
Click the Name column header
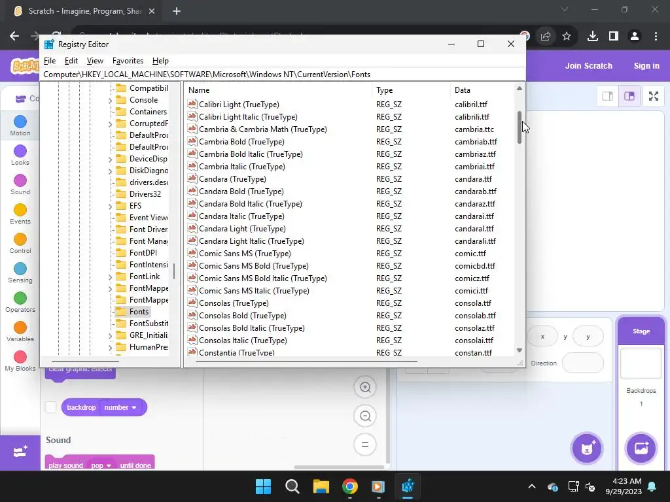point(277,90)
